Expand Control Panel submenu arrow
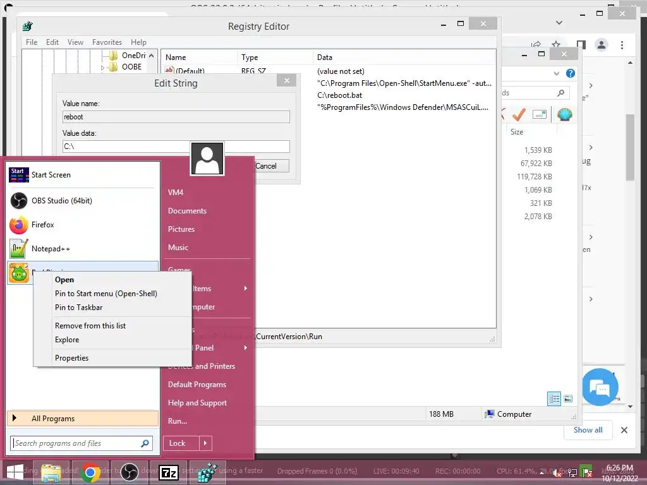647x485 pixels. [x=246, y=348]
